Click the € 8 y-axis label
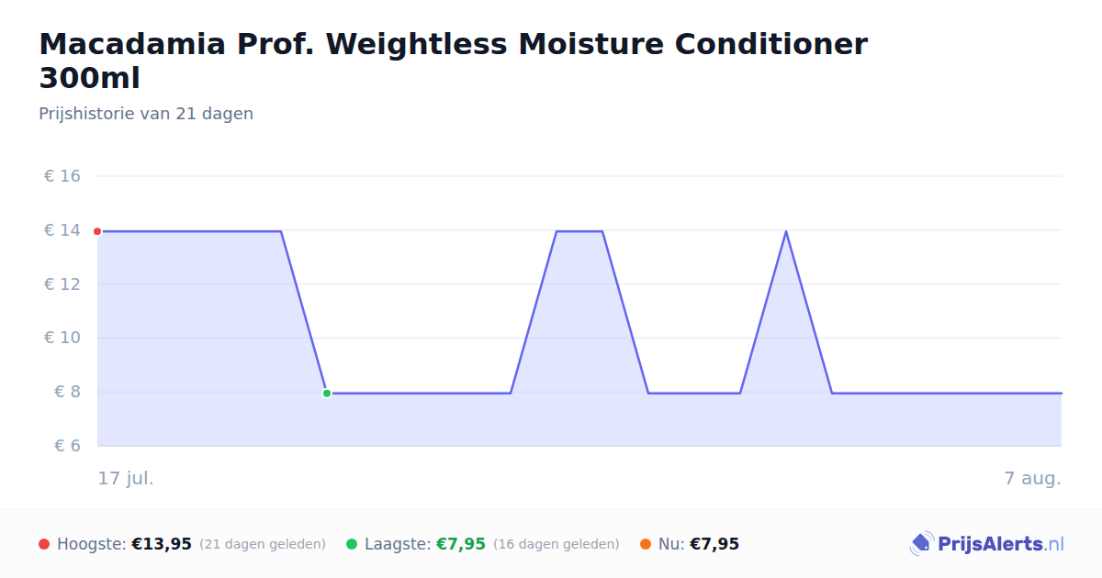The height and width of the screenshot is (578, 1102). 68,392
